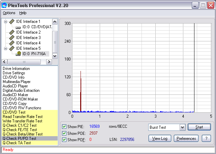216x154 pixels.
Task: Select ID:0 CD/DVD(AT drive entry
Action: pos(37,27)
